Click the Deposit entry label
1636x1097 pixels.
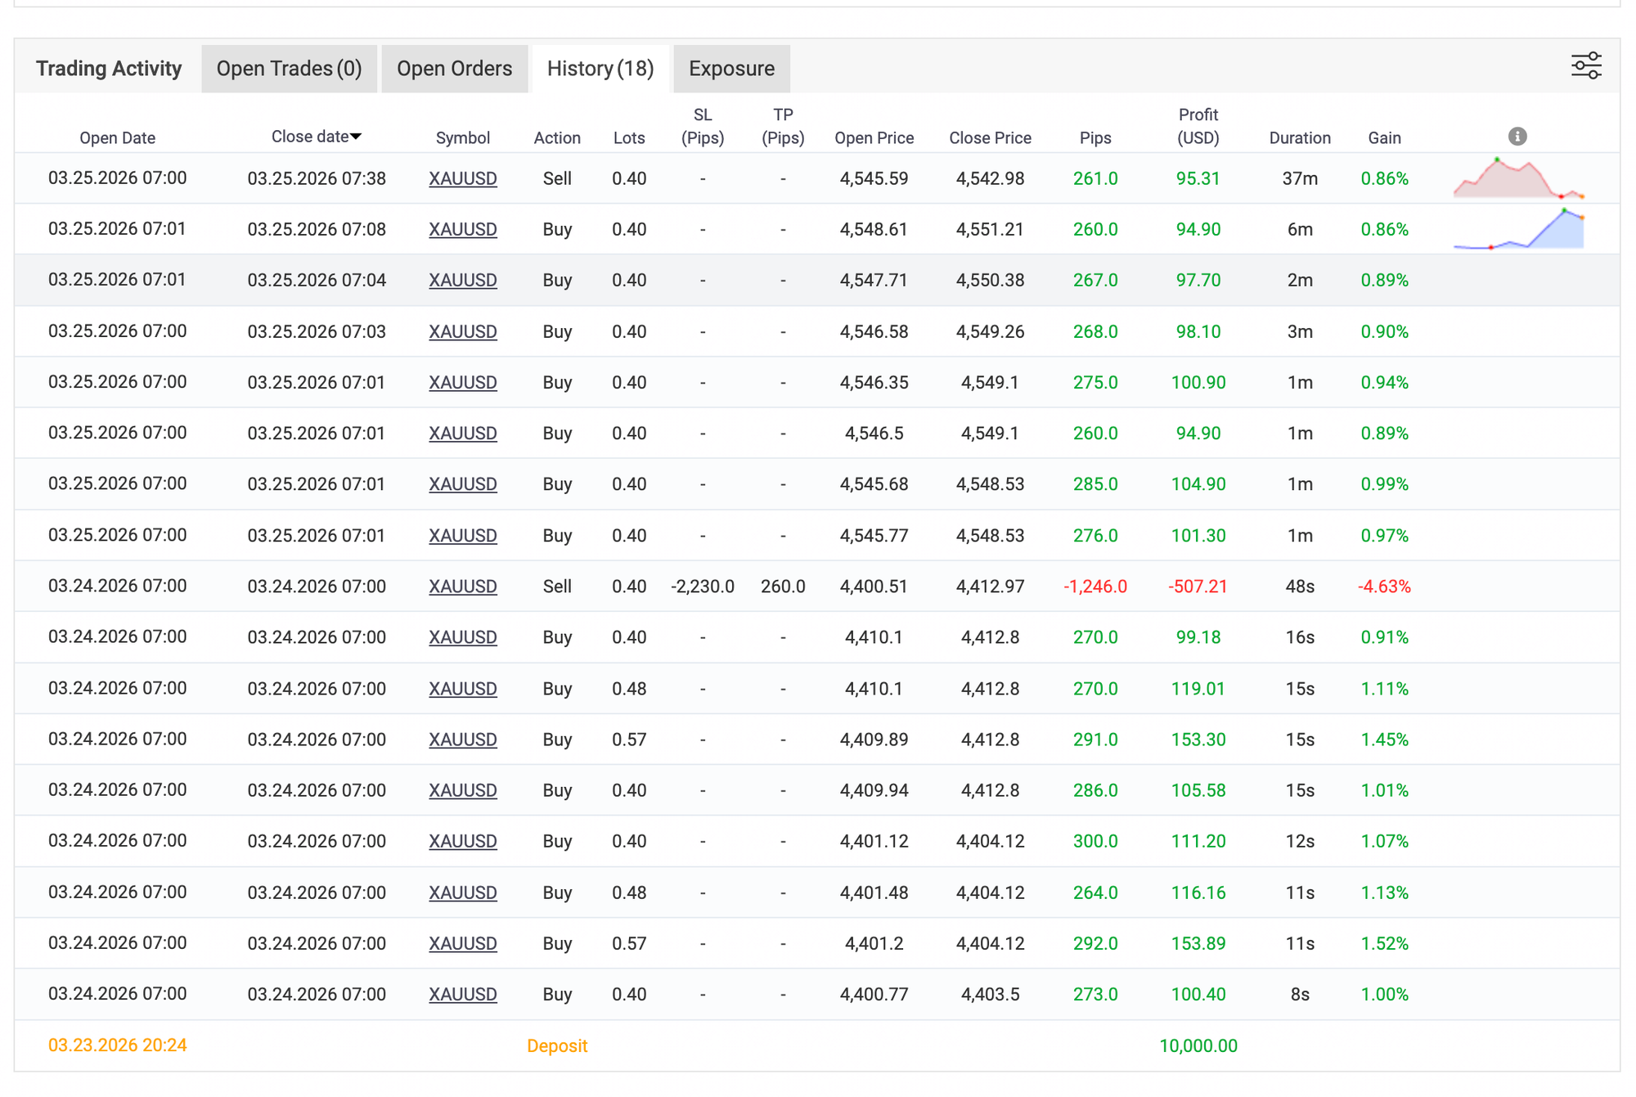[556, 1045]
